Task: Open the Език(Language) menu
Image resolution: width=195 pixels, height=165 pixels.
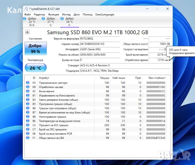Action: tap(105, 14)
